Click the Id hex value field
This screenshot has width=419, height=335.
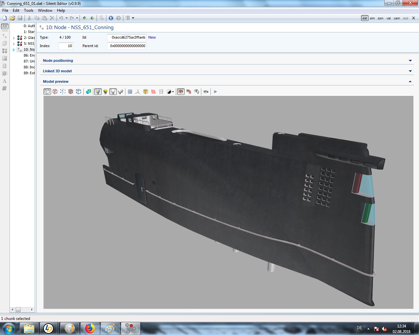(127, 37)
